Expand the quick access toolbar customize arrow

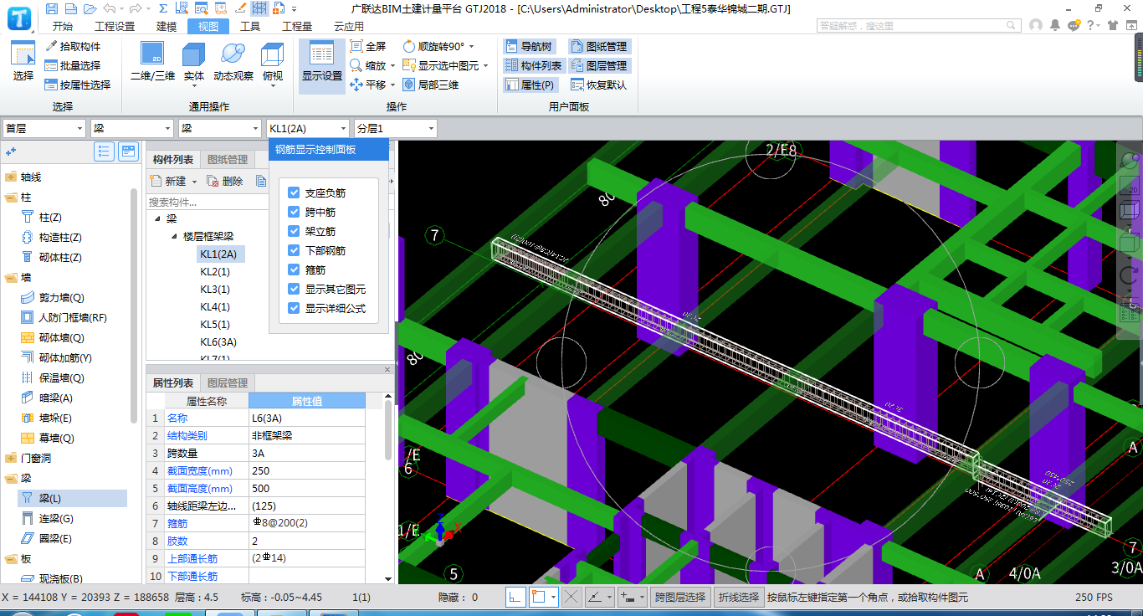[x=295, y=9]
